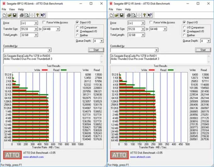
Task: Open Controlled by dropdown in RAID1 window
Action: point(134,50)
